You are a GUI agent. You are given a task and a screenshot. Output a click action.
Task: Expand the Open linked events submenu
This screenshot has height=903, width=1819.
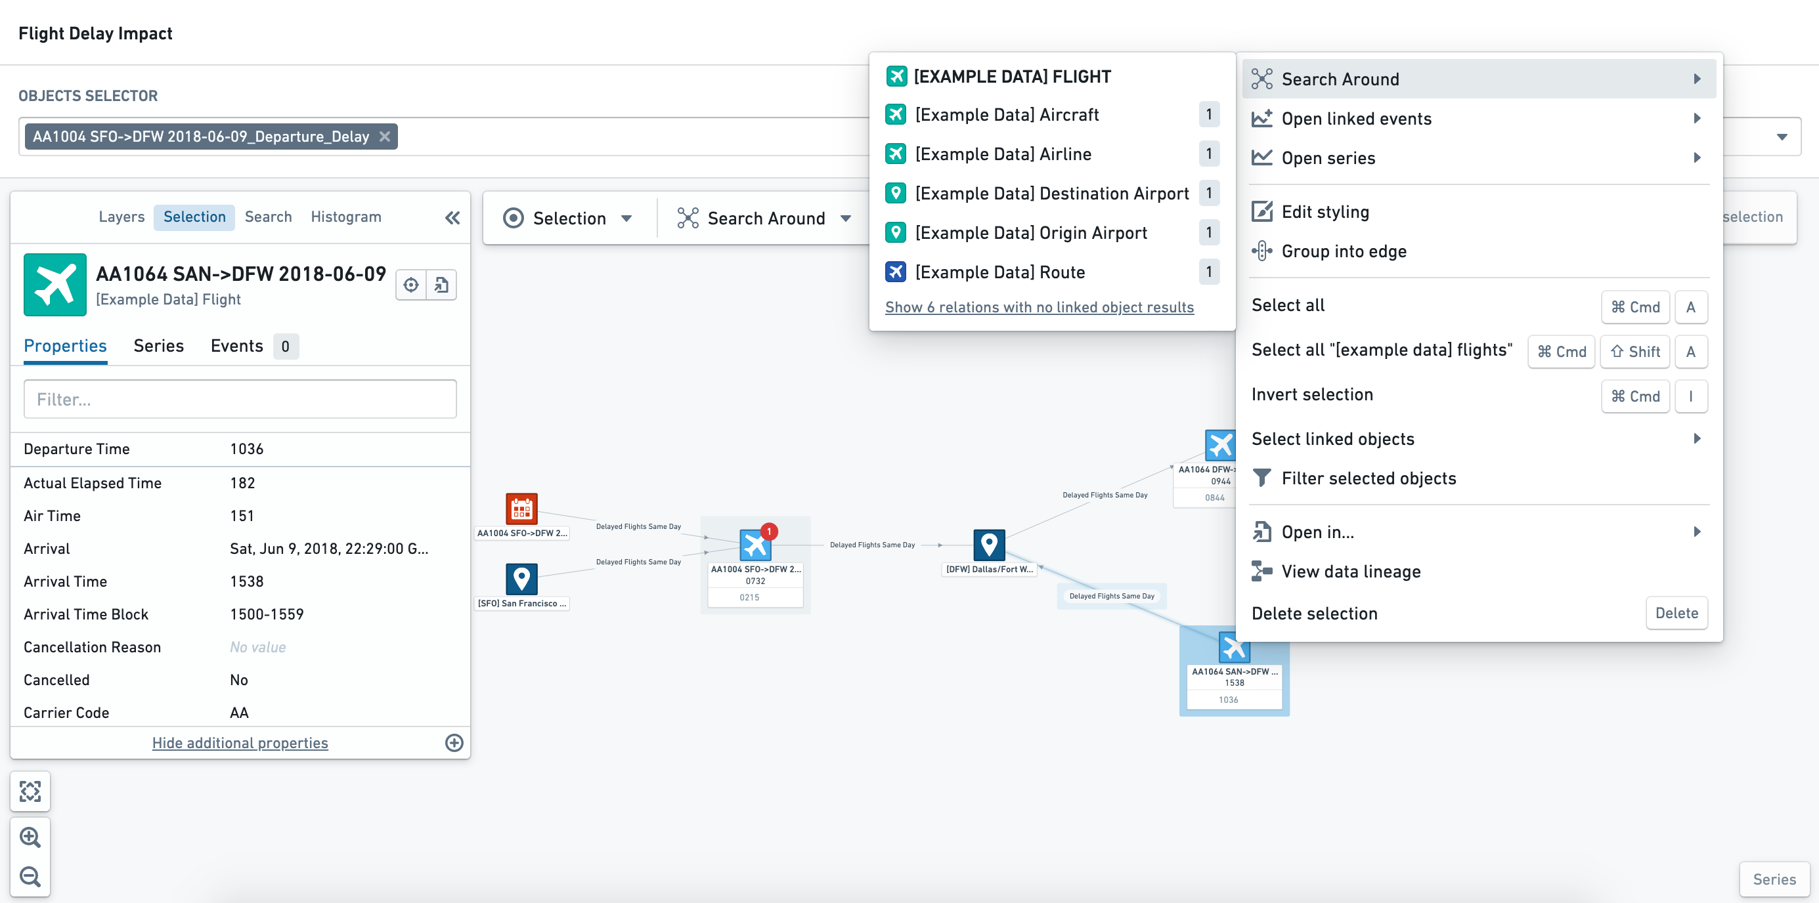coord(1479,119)
